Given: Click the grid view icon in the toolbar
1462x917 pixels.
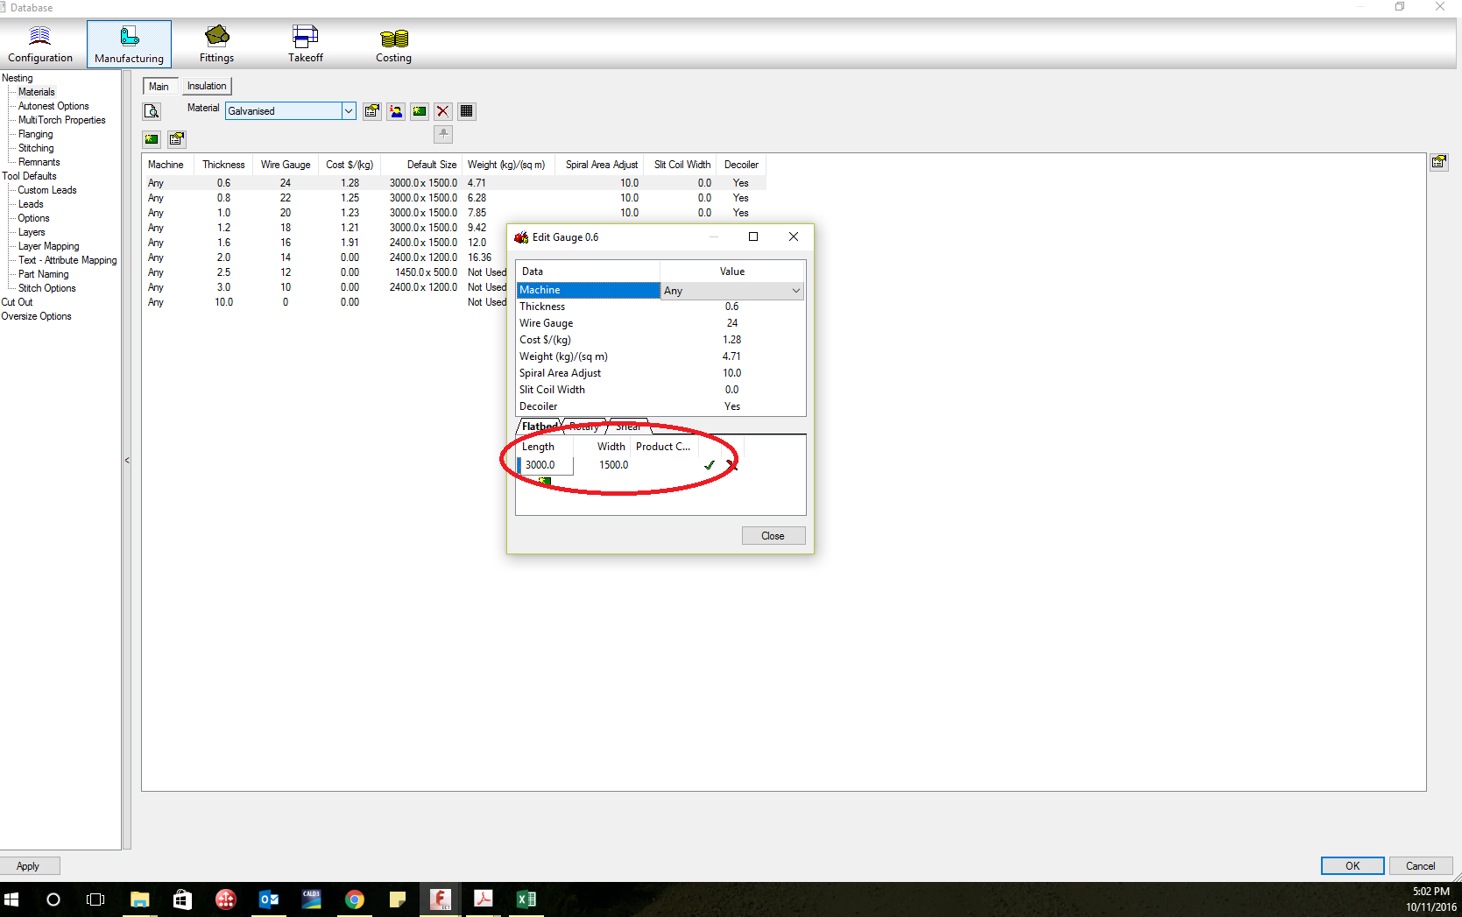Looking at the screenshot, I should coord(466,111).
